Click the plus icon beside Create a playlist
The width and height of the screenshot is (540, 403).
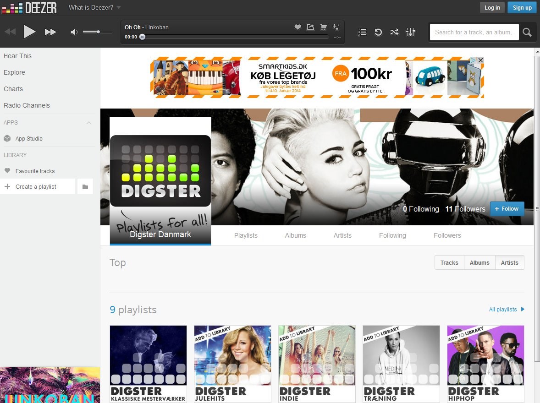point(7,186)
